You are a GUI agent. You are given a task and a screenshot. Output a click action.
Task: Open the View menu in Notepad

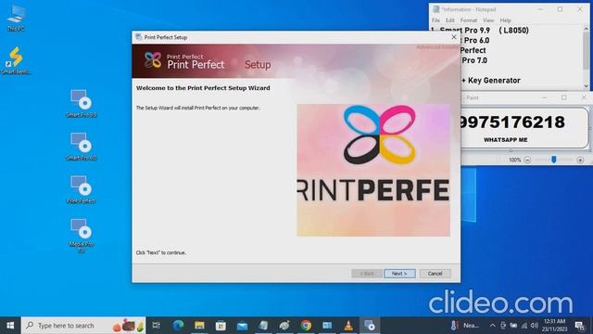488,20
